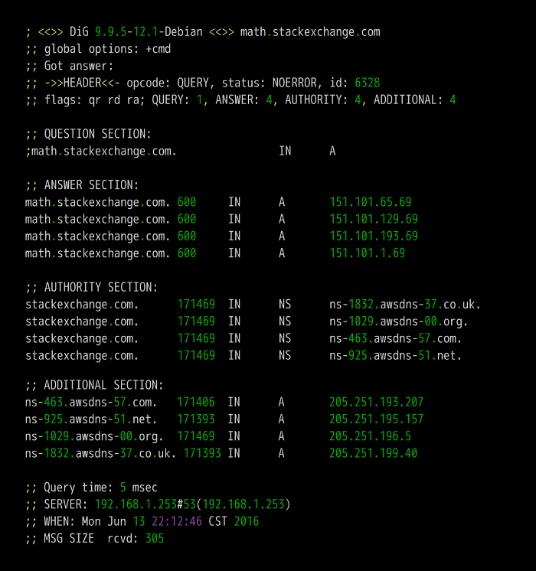
Task: Click the server address 192.168.1.253#53
Action: [x=145, y=504]
